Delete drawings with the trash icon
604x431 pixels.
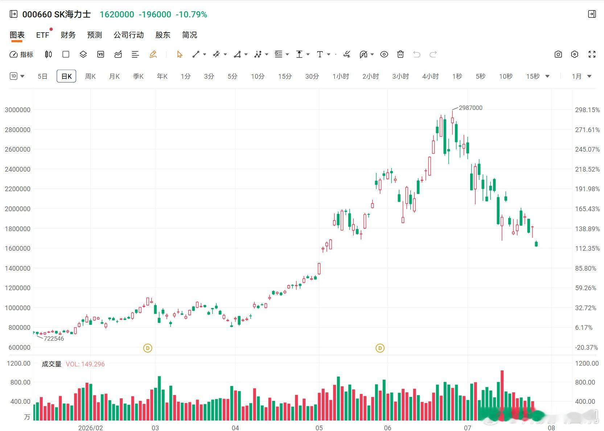(400, 54)
